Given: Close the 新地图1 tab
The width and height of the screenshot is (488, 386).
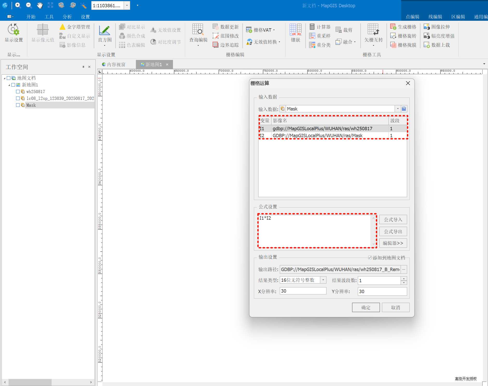Looking at the screenshot, I should click(x=167, y=64).
